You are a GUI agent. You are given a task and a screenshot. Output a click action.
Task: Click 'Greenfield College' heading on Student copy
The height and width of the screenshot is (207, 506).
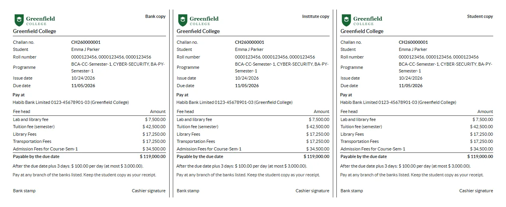362,31
